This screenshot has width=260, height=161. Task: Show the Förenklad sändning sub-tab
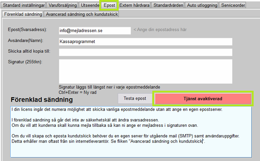pos(23,14)
